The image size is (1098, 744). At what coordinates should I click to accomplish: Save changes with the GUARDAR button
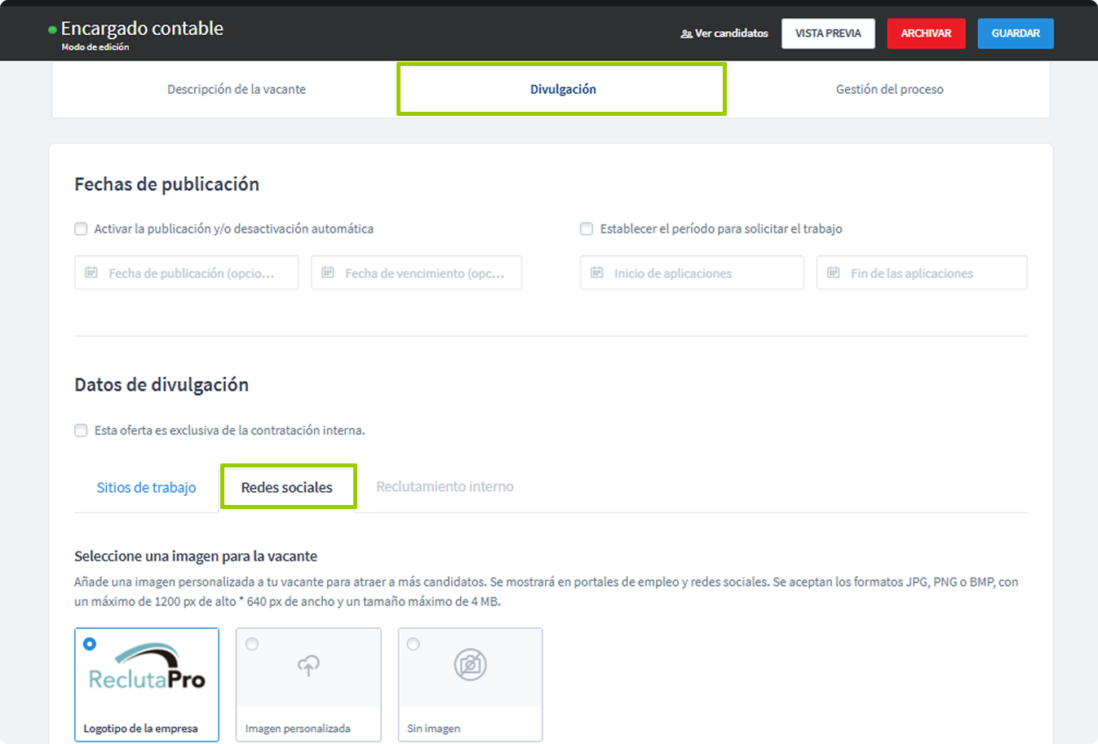(x=1015, y=33)
